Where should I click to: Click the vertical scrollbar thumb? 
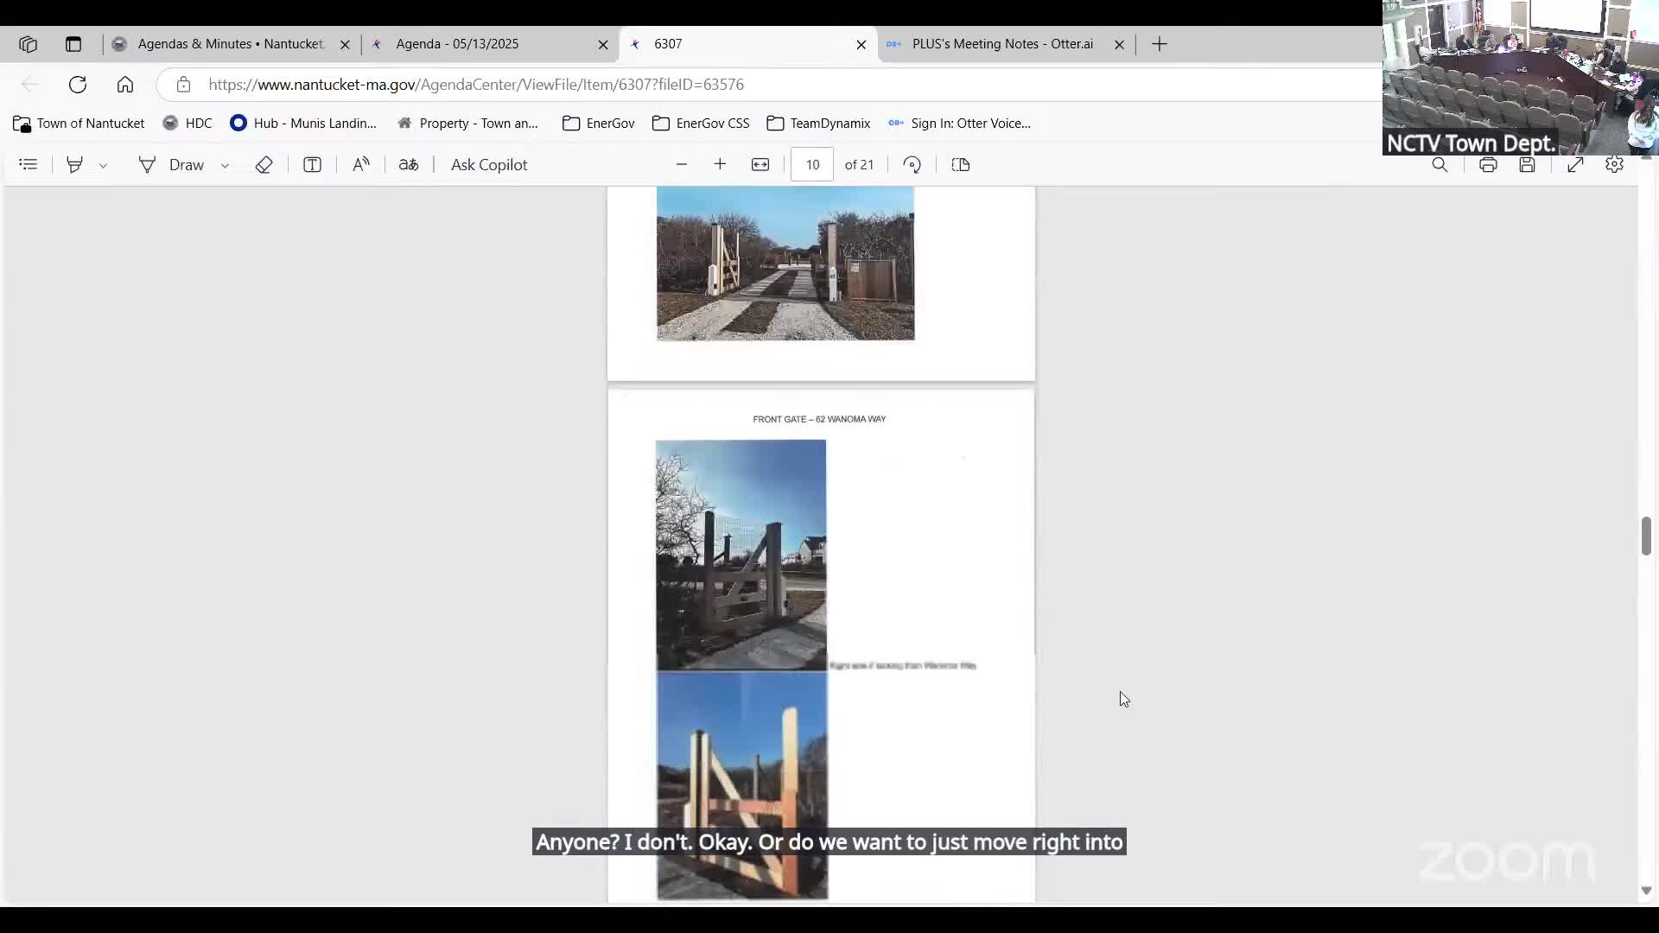point(1646,536)
